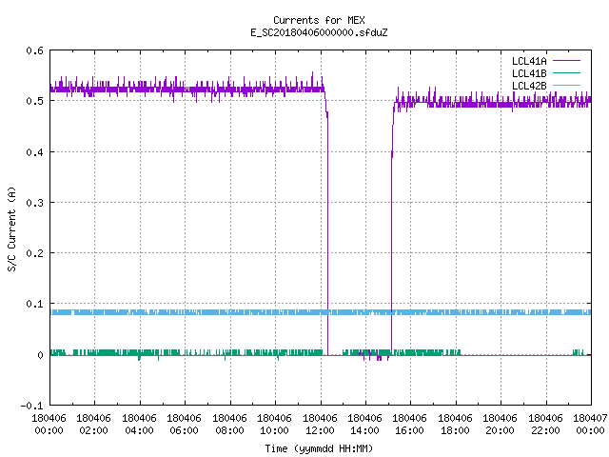
Task: Click the '180406 16:00' x-axis tick label
Action: tap(410, 425)
